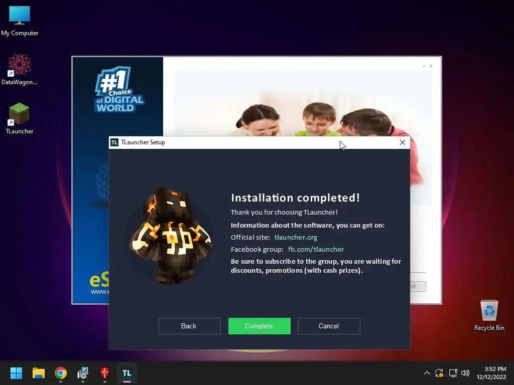Click the installer computer icon in the taskbar

pos(83,373)
